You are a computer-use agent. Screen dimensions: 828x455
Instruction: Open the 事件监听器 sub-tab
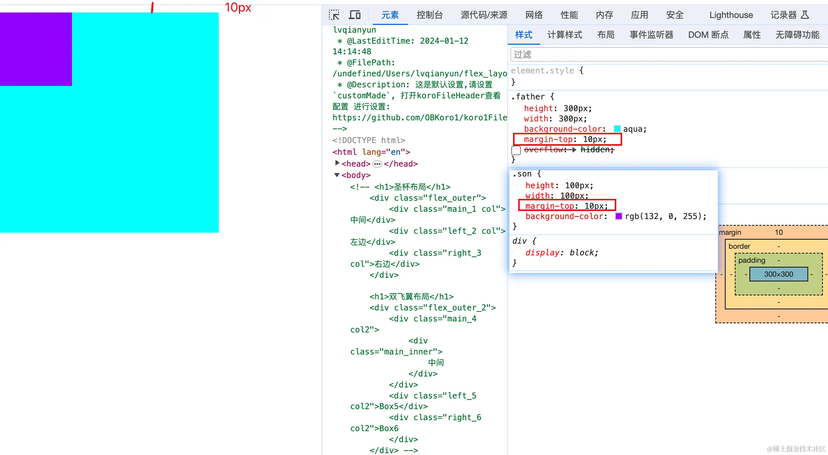click(651, 35)
